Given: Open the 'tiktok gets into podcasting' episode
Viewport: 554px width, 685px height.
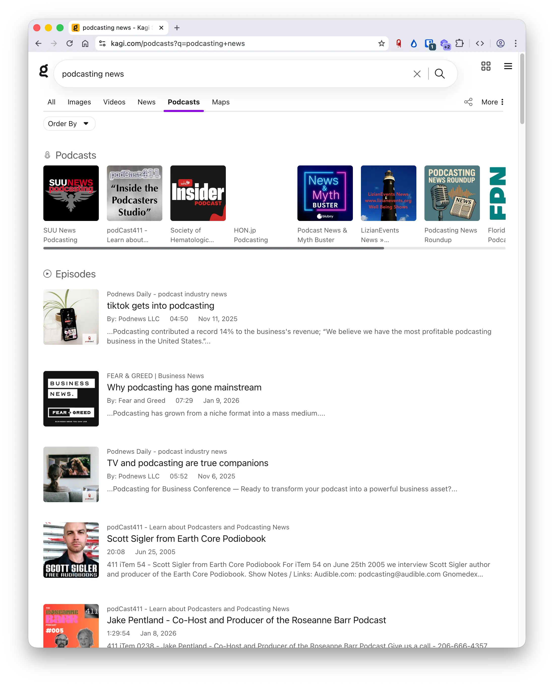Looking at the screenshot, I should tap(160, 306).
